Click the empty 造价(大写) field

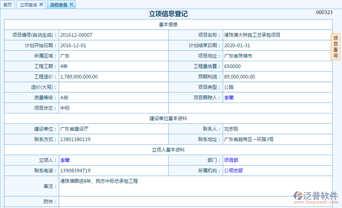pos(113,87)
